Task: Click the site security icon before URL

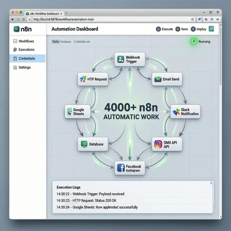Action: coord(30,19)
